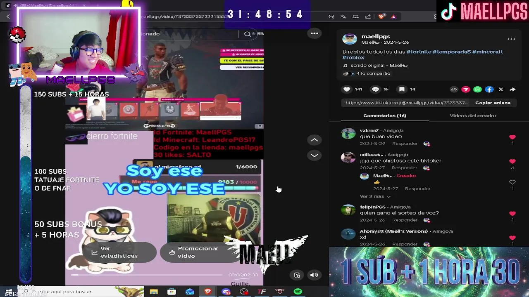Viewport: 529px width, 297px height.
Task: Open '4 lo compartió' sharers list
Action: (x=367, y=73)
